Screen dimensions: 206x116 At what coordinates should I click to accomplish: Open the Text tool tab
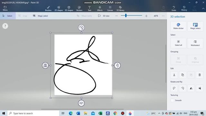(x=89, y=9)
